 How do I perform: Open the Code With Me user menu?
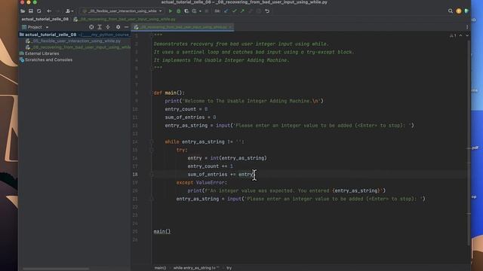(x=69, y=11)
